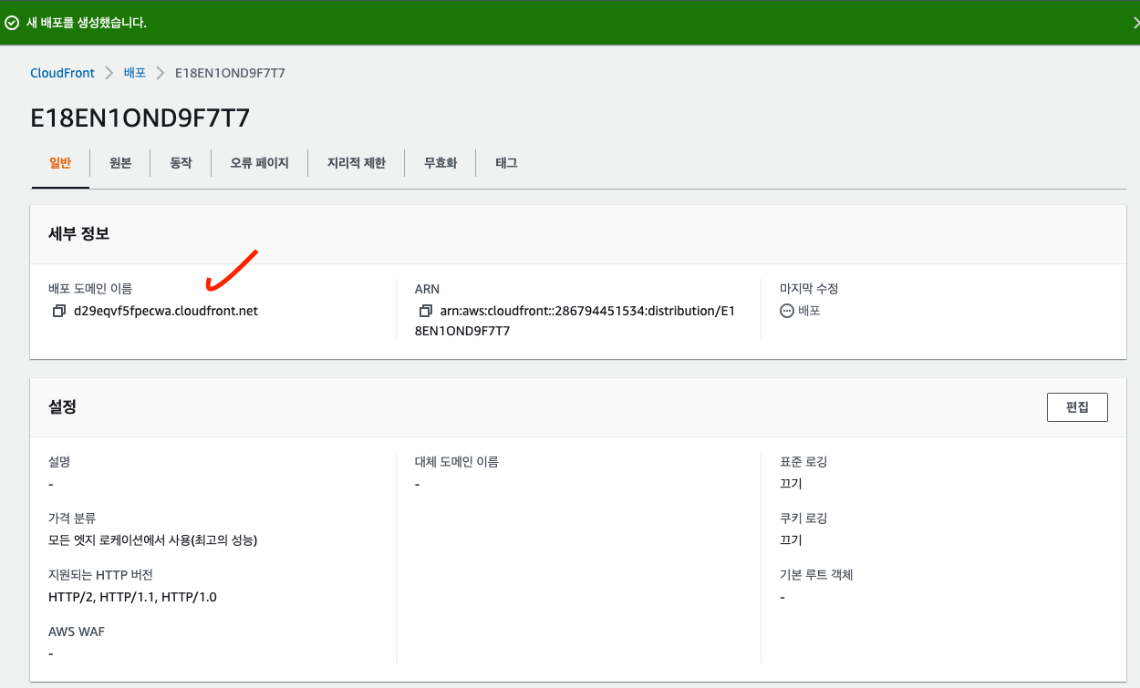1140x688 pixels.
Task: Open the 태그 tab
Action: (507, 163)
